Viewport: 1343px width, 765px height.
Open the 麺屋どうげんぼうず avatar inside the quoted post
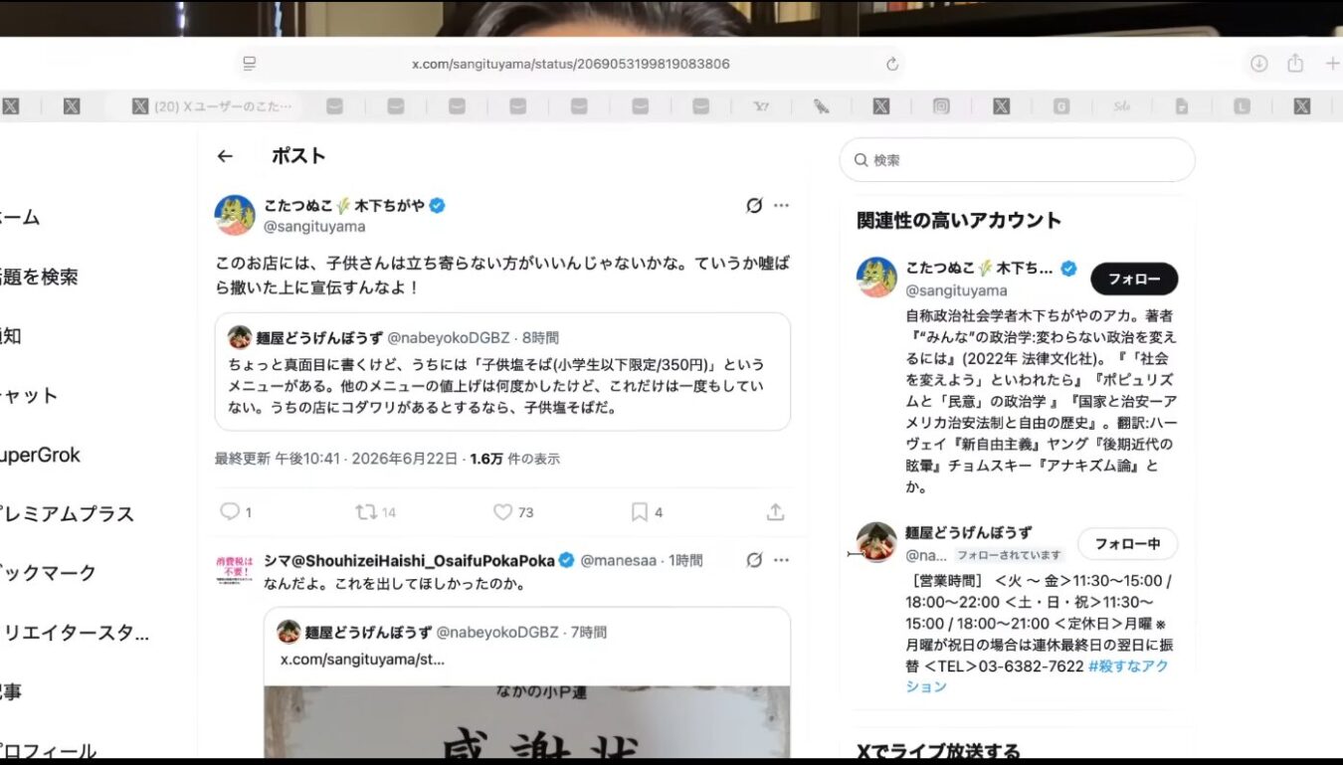[240, 336]
